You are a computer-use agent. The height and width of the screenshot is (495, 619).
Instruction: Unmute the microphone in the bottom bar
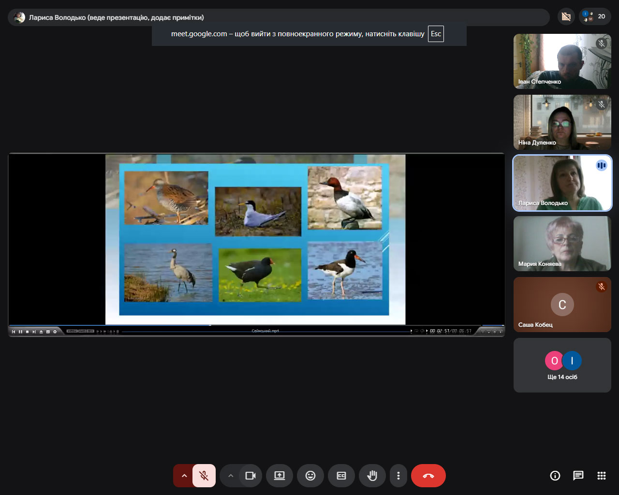pyautogui.click(x=204, y=476)
